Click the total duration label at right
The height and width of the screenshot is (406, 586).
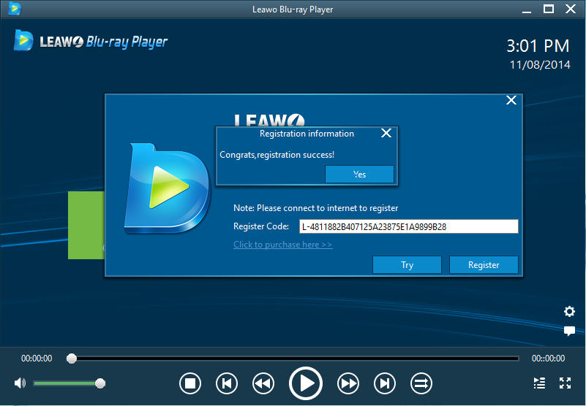(x=548, y=359)
